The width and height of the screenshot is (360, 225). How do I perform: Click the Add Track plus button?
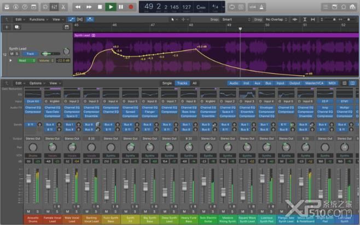[x=7, y=27]
